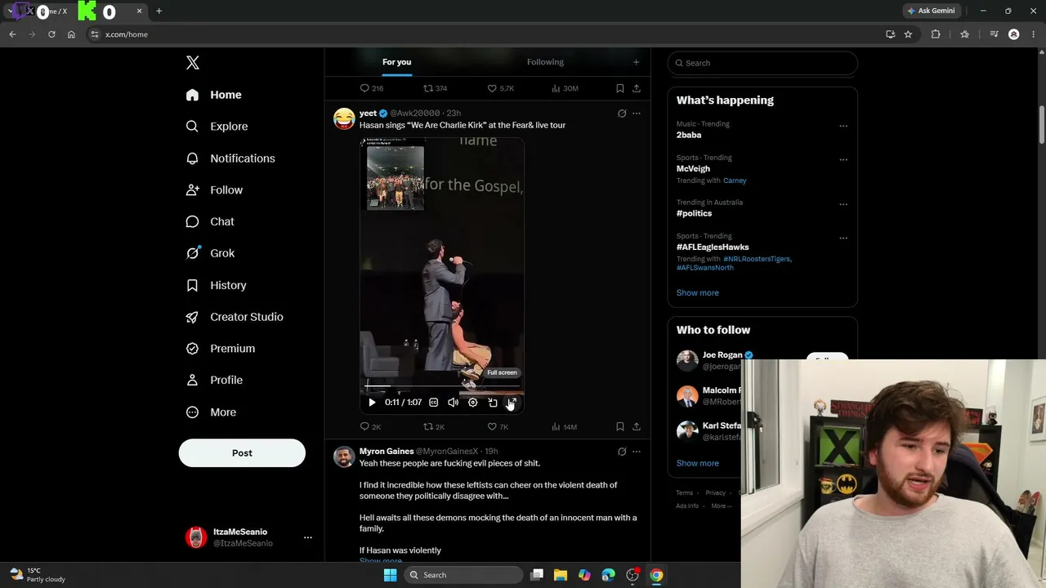The height and width of the screenshot is (588, 1046).
Task: Click the Post button
Action: click(x=242, y=453)
